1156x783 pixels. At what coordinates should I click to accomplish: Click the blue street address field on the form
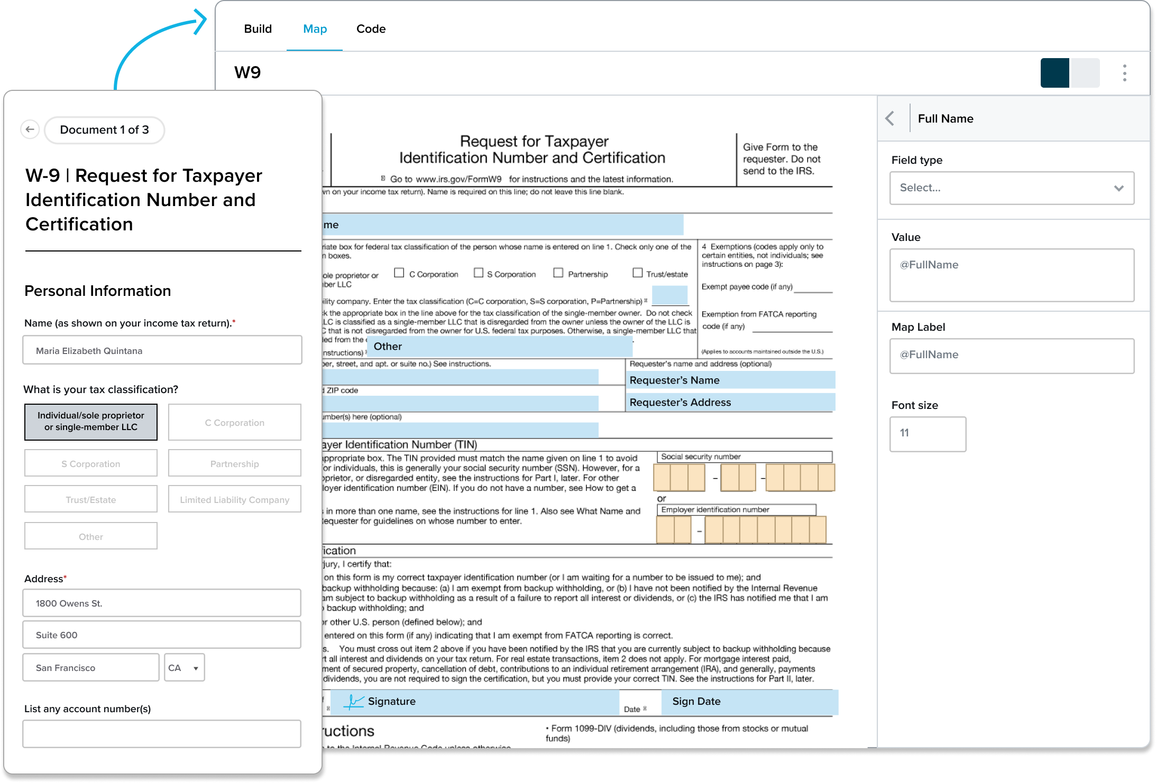click(460, 377)
